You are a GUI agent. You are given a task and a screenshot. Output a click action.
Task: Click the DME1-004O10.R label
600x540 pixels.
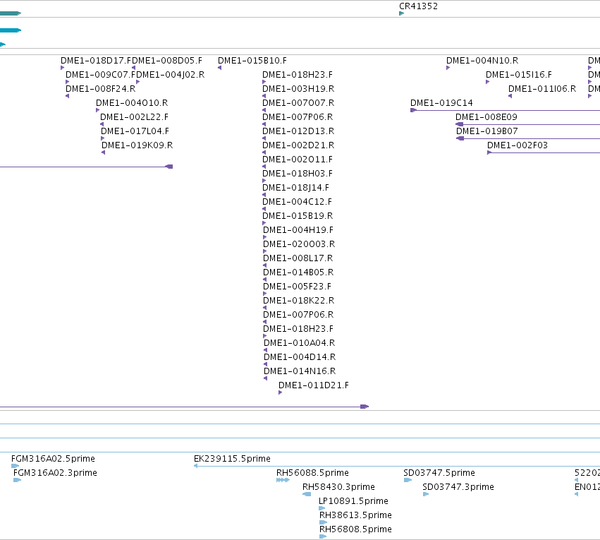(132, 103)
